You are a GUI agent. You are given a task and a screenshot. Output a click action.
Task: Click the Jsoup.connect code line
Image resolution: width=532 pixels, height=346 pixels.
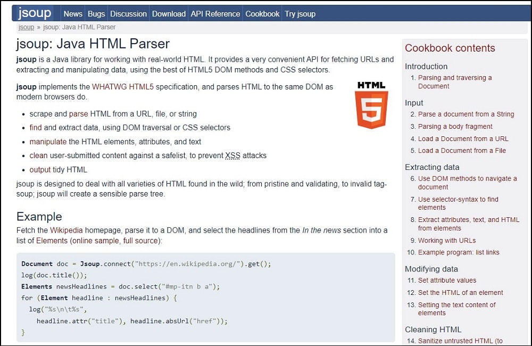point(146,264)
